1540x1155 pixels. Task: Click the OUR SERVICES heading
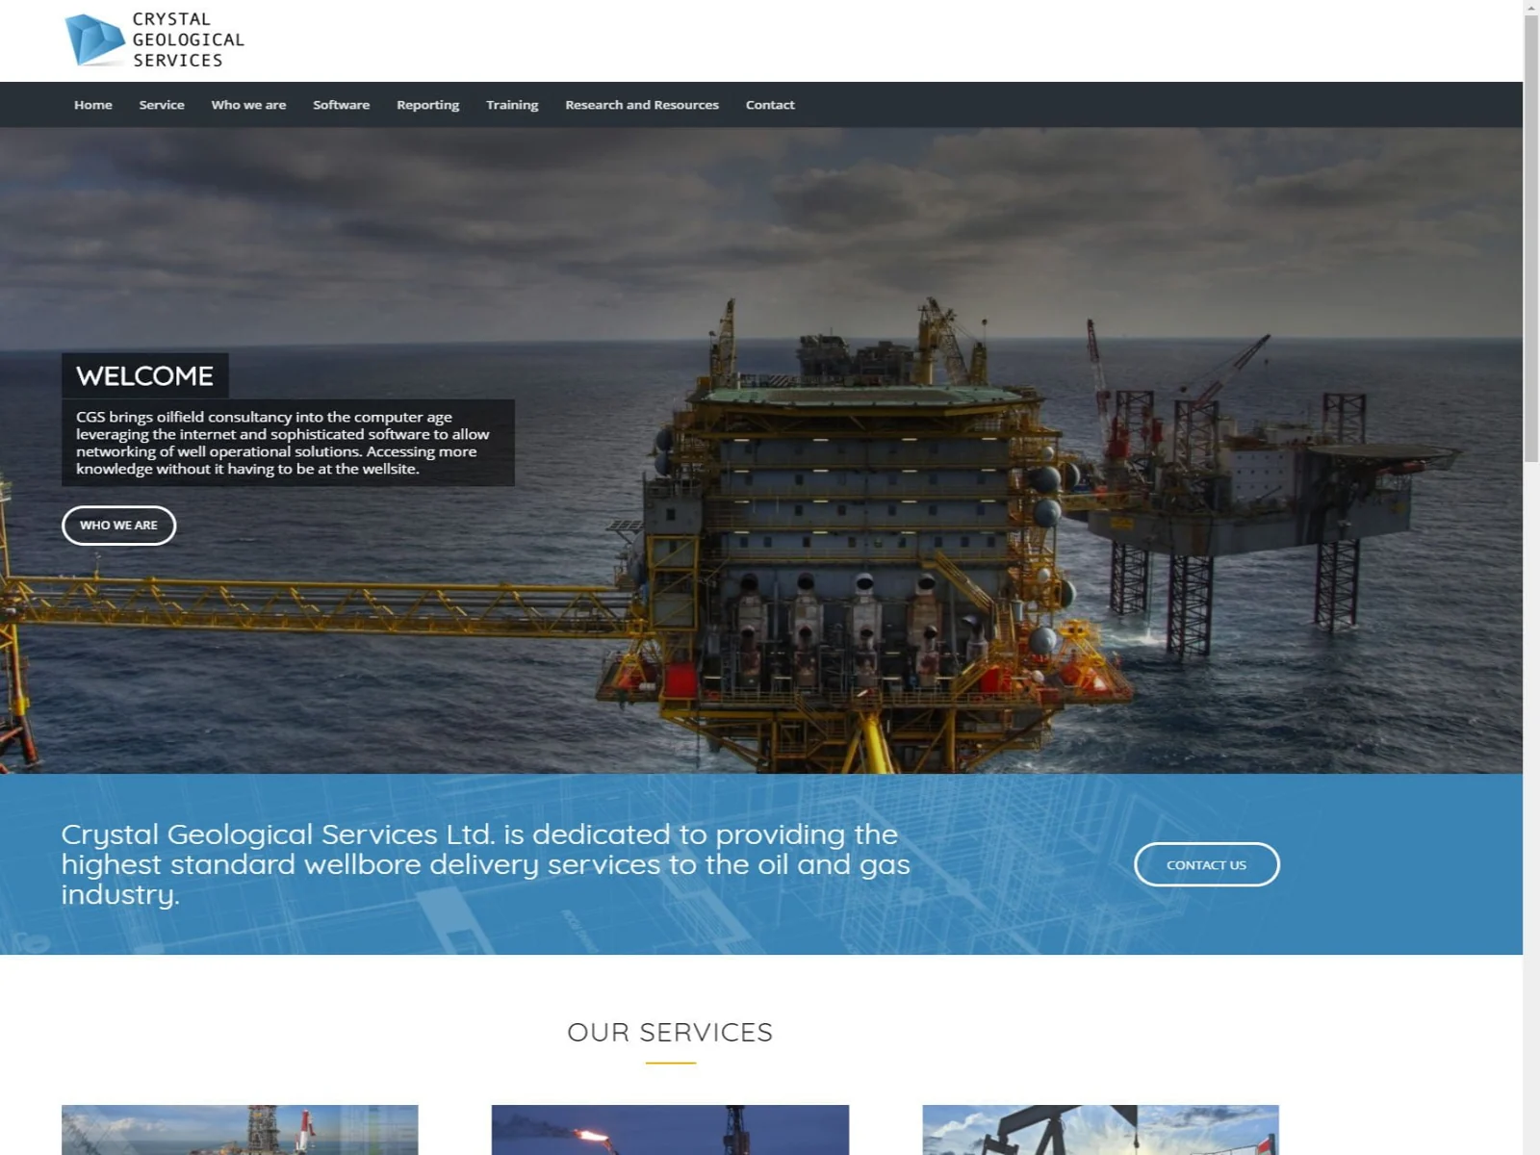tap(670, 1032)
